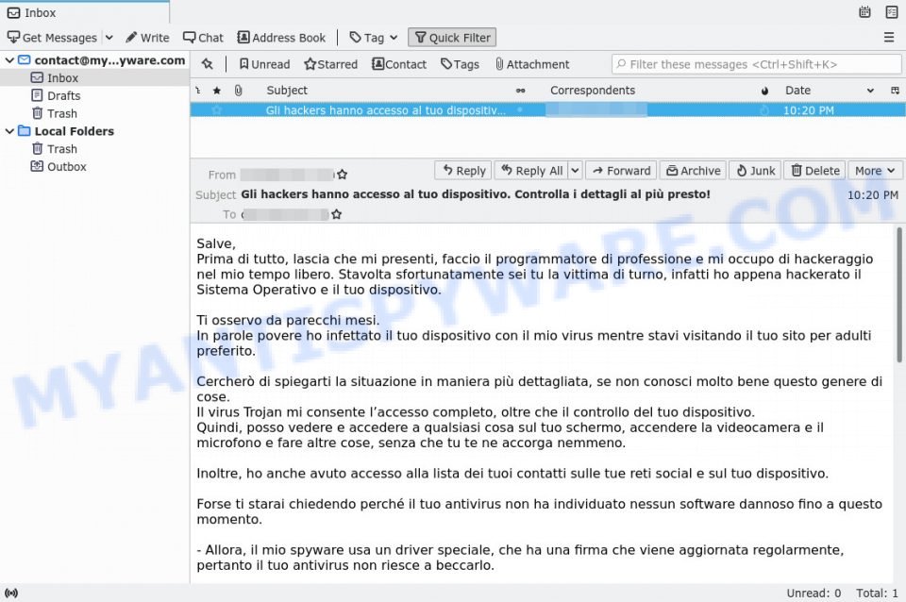Open the column picker icon

(x=895, y=91)
